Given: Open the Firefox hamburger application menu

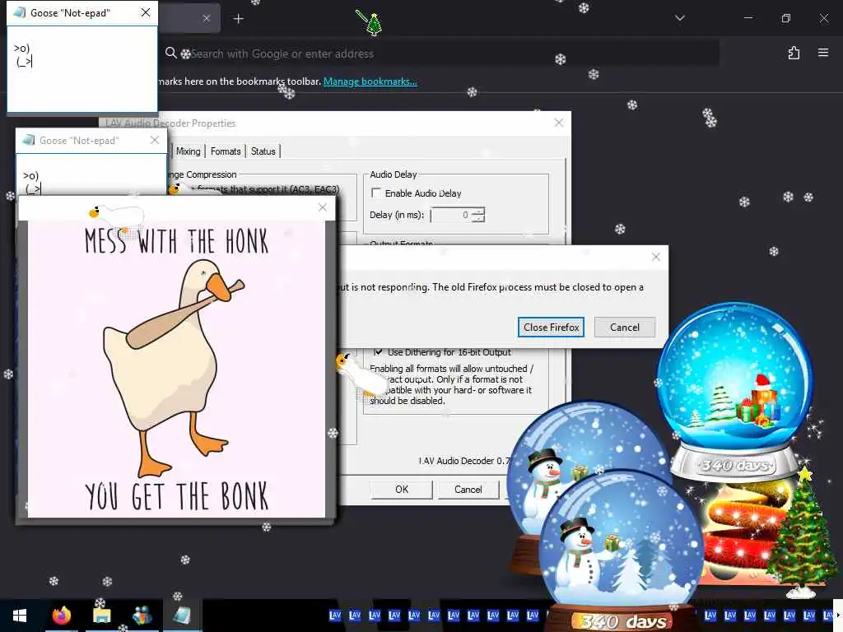Looking at the screenshot, I should tap(823, 53).
